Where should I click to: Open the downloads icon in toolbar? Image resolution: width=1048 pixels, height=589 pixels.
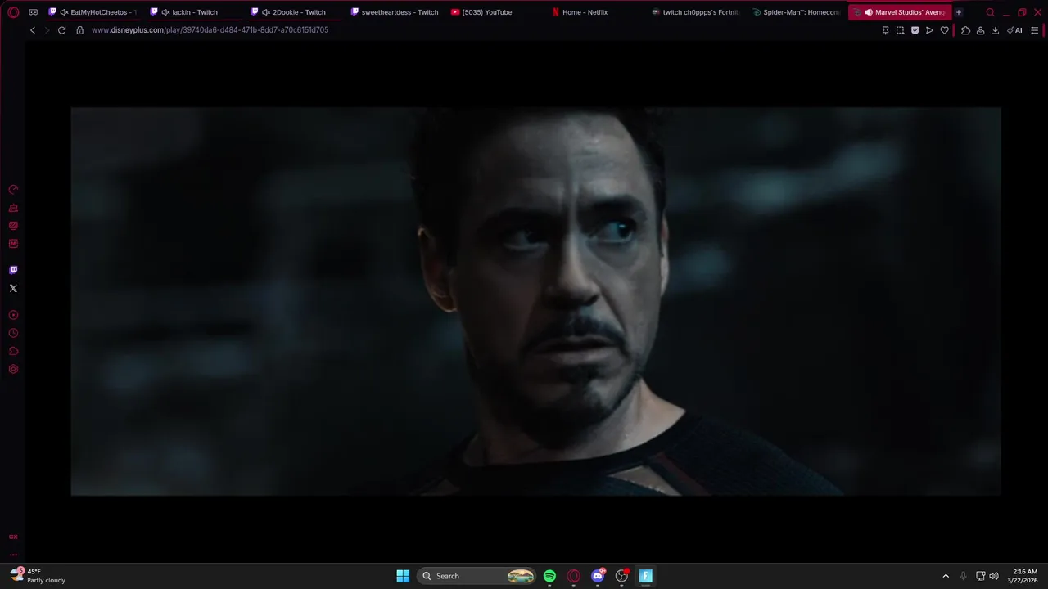point(995,30)
